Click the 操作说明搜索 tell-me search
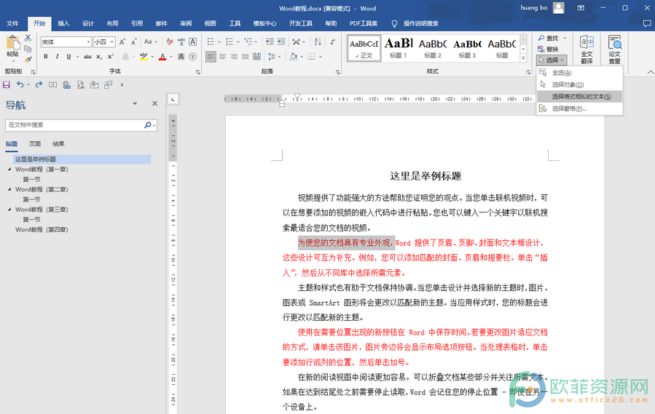655x414 pixels. click(415, 23)
